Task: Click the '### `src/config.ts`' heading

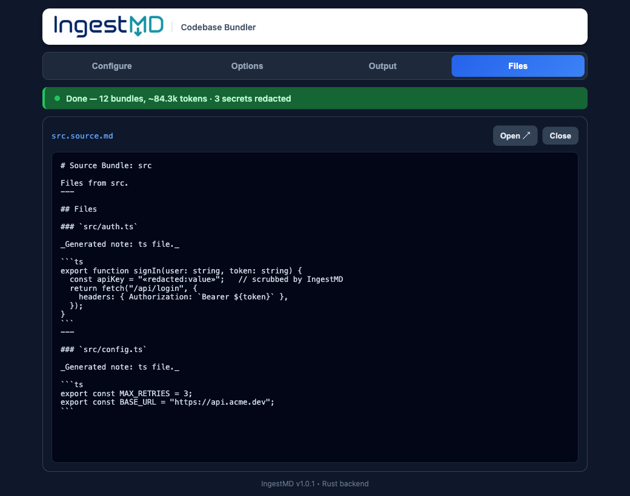Action: point(104,350)
